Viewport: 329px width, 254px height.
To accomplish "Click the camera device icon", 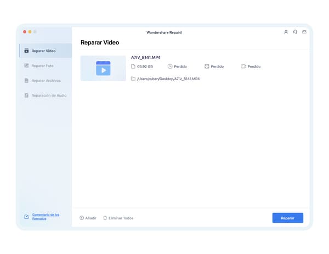I will coord(243,66).
